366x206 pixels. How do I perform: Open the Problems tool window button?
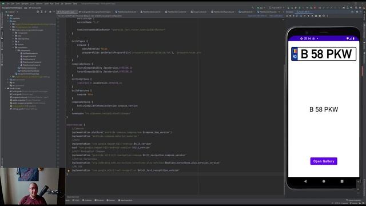tap(87, 200)
